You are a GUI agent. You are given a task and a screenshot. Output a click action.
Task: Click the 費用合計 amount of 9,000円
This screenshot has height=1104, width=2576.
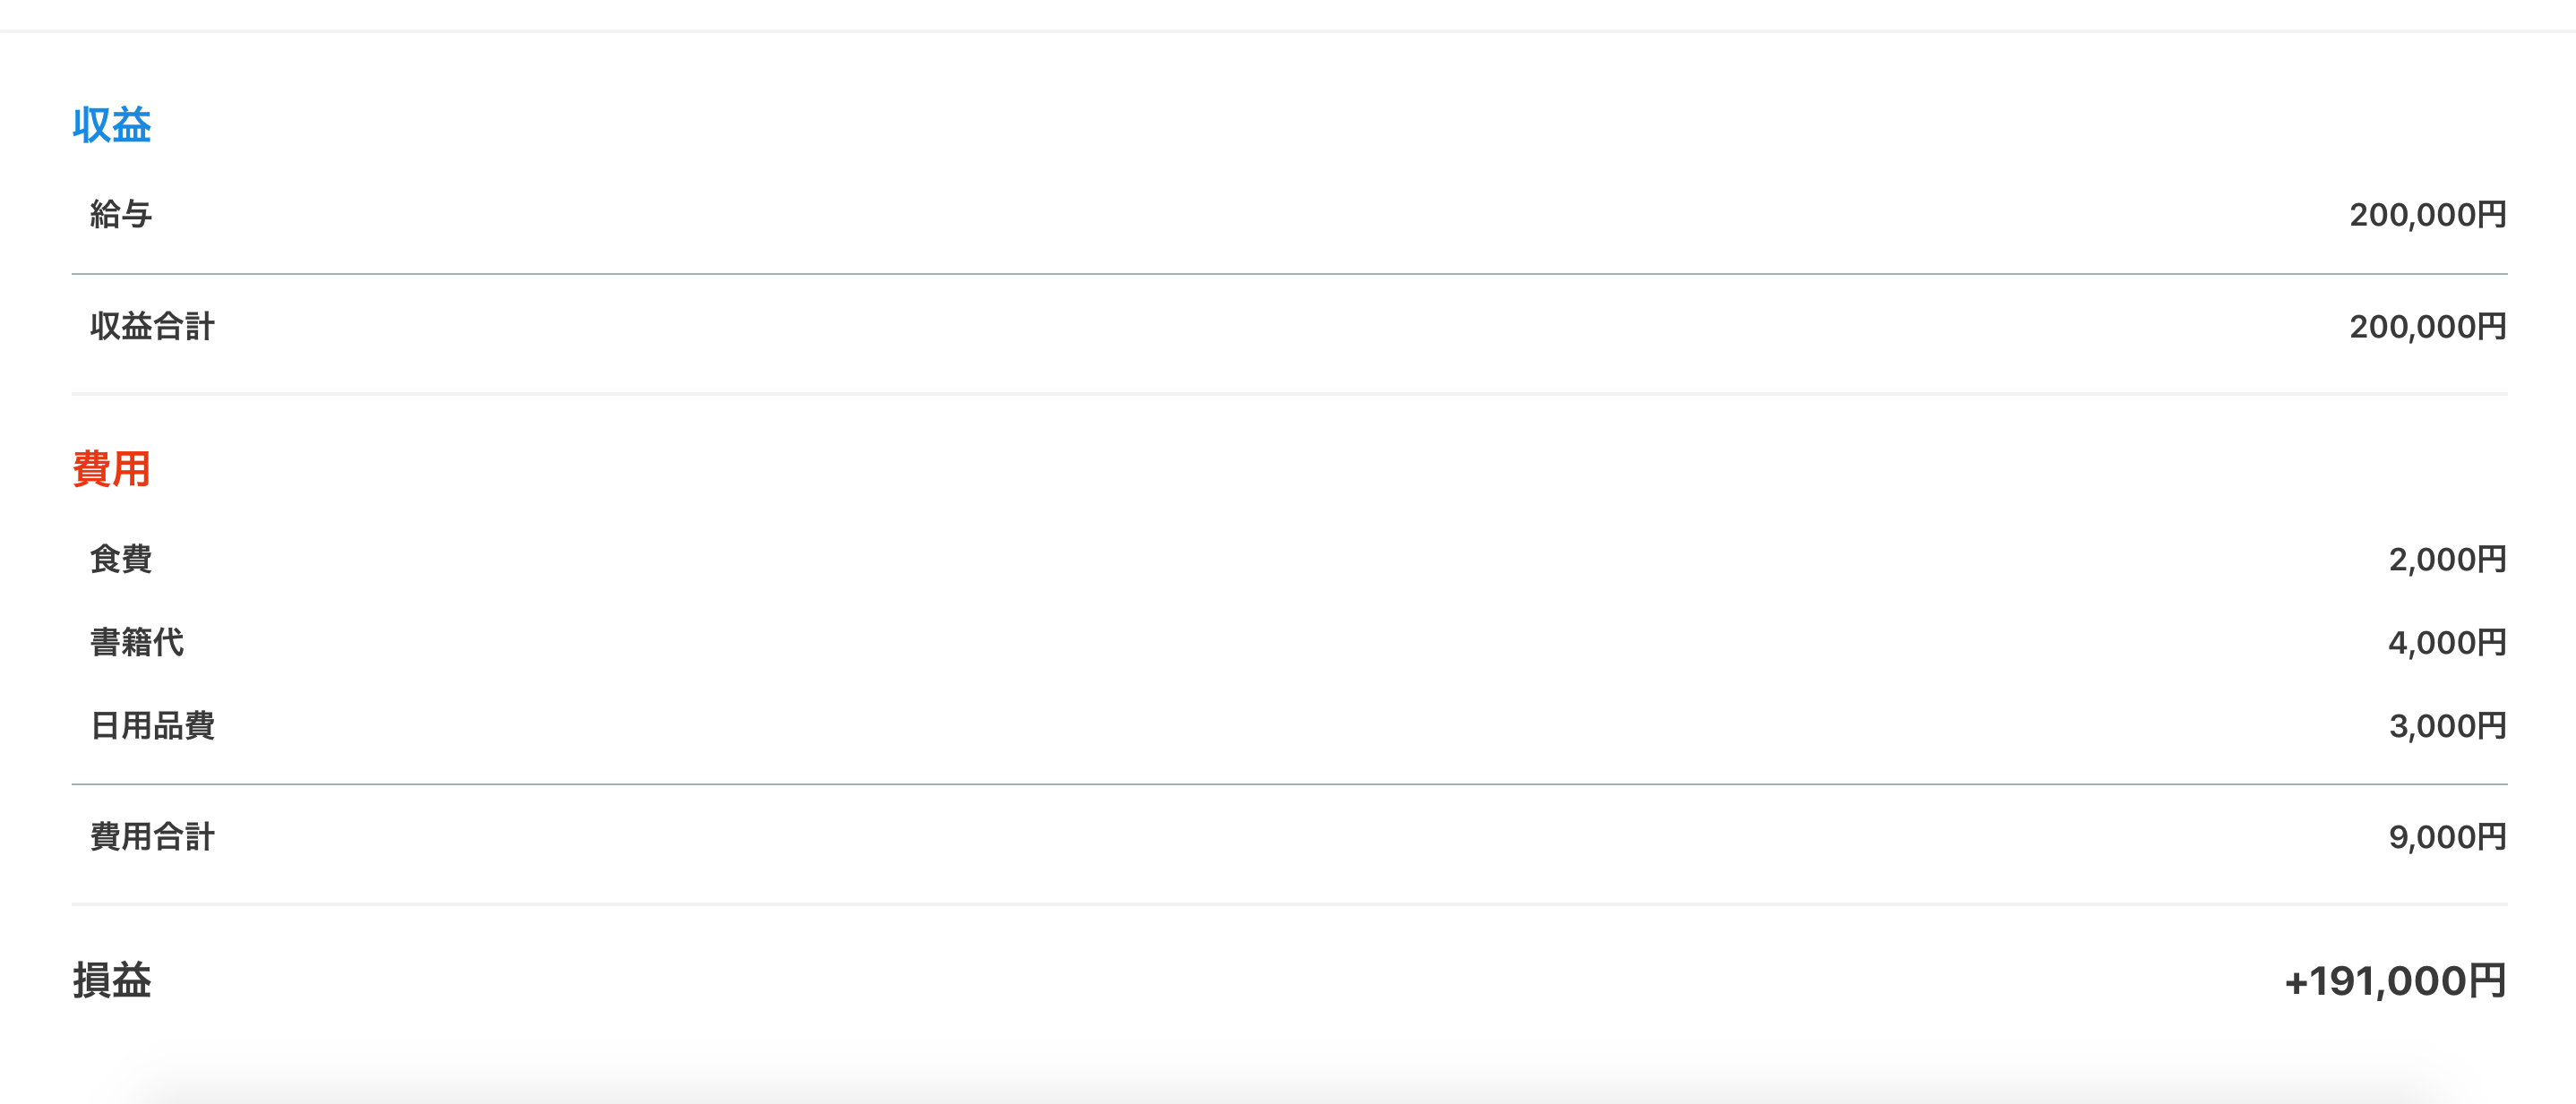(2447, 837)
